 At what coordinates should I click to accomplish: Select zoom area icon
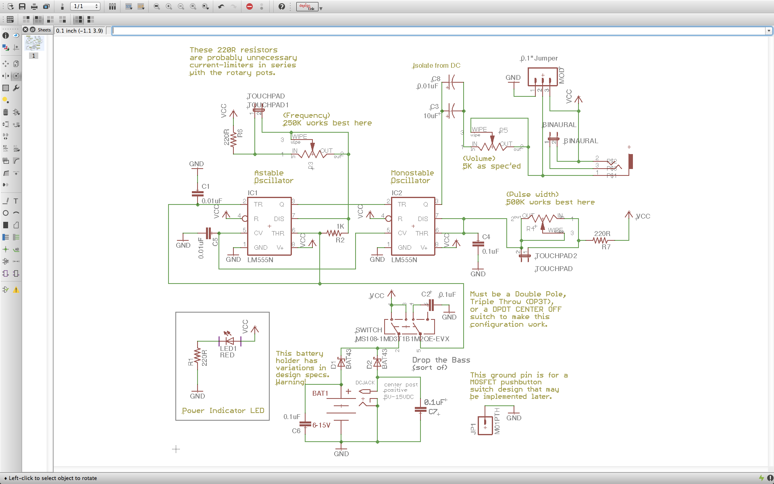(205, 6)
